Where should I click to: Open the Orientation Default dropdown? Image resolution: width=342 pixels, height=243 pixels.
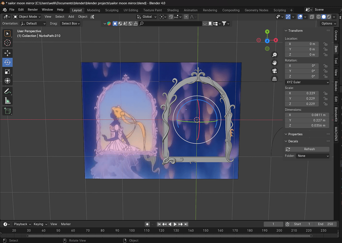click(x=33, y=23)
